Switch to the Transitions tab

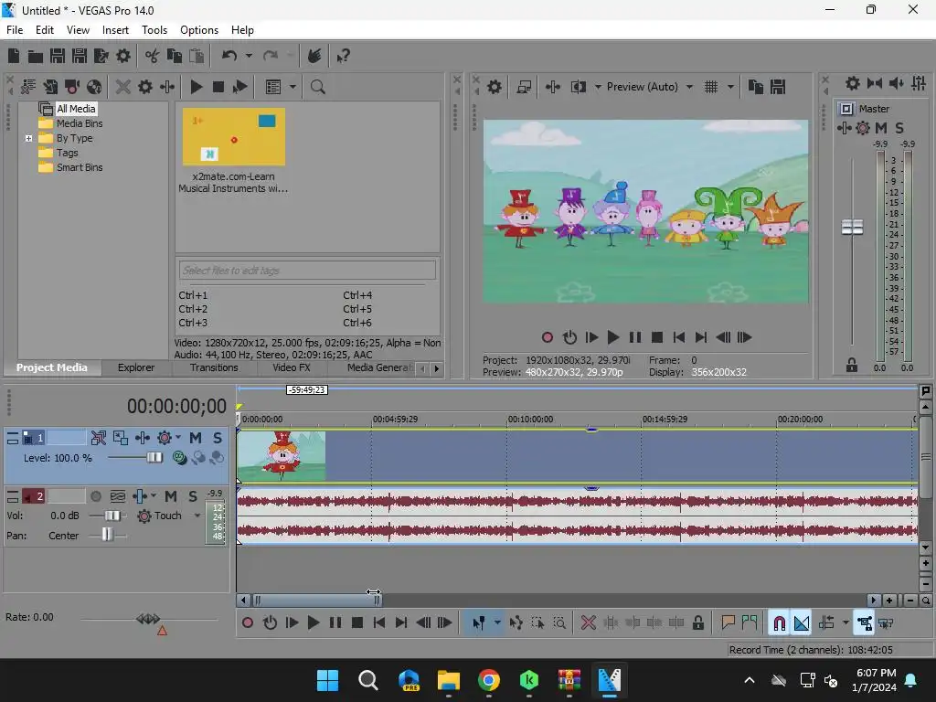(x=214, y=367)
